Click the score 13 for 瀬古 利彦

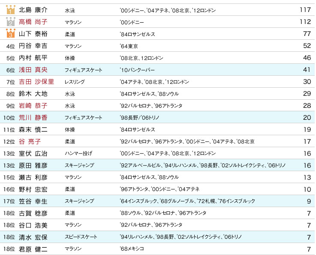coord(307,177)
